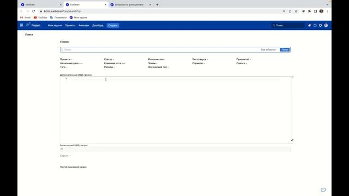
Task: Open the Логический тип filter dropdown
Action: click(x=159, y=67)
